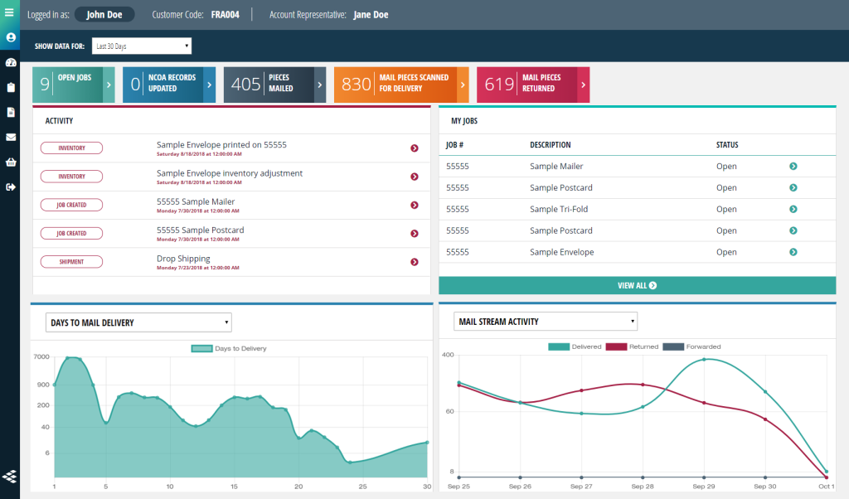Open arrow for Sample Tri-Fold job
This screenshot has width=849, height=499.
(x=793, y=210)
